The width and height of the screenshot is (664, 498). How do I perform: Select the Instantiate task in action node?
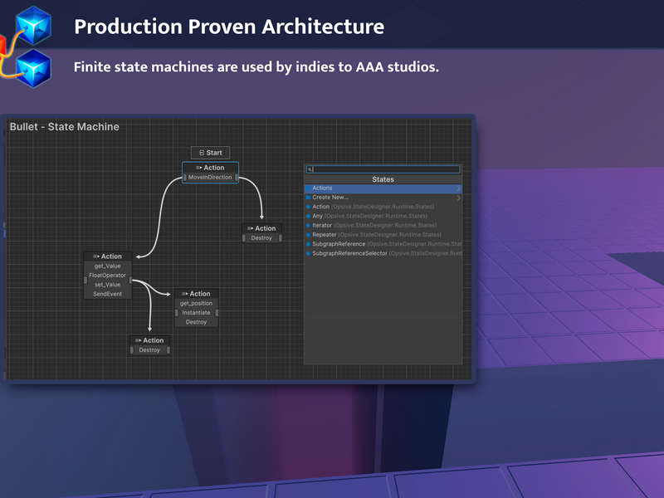[196, 313]
